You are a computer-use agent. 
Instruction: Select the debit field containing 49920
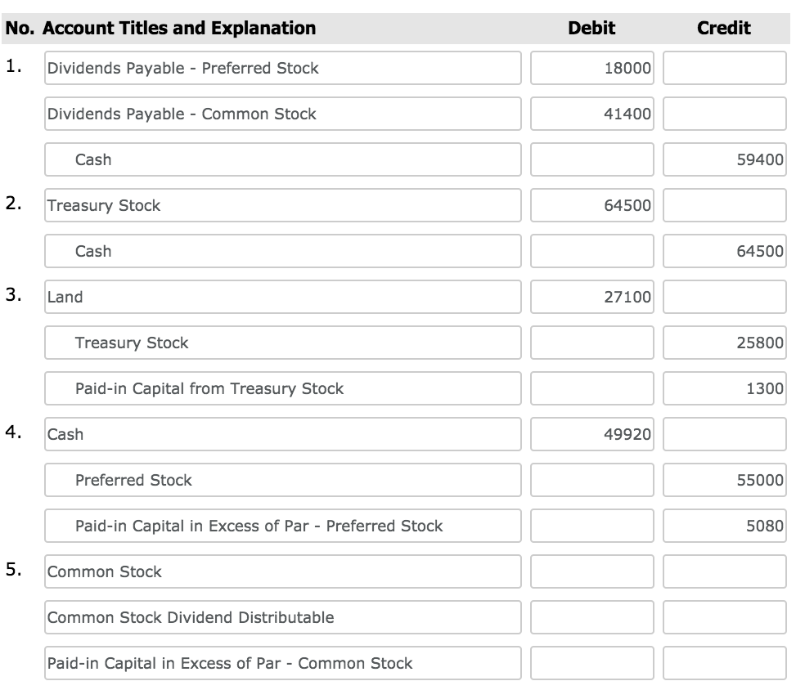tap(591, 435)
